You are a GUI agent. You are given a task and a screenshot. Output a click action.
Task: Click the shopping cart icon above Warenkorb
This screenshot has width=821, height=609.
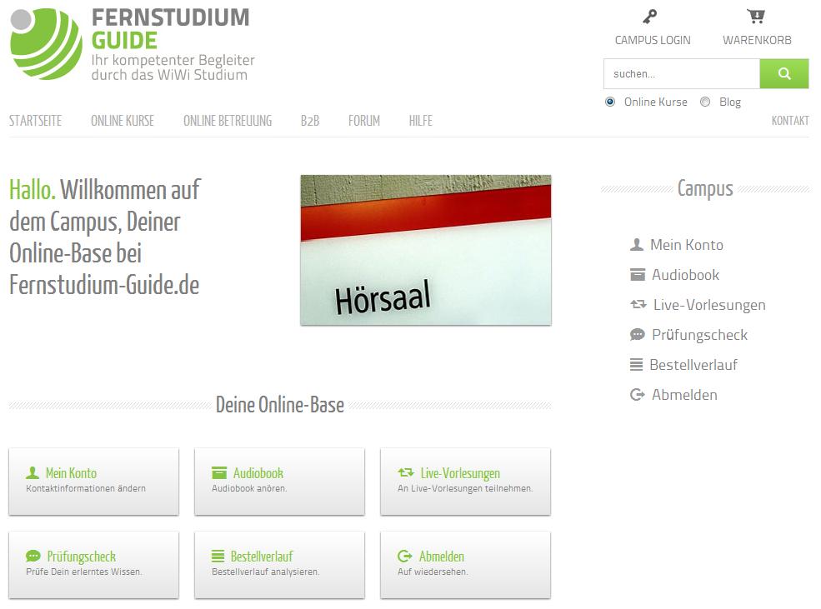755,16
